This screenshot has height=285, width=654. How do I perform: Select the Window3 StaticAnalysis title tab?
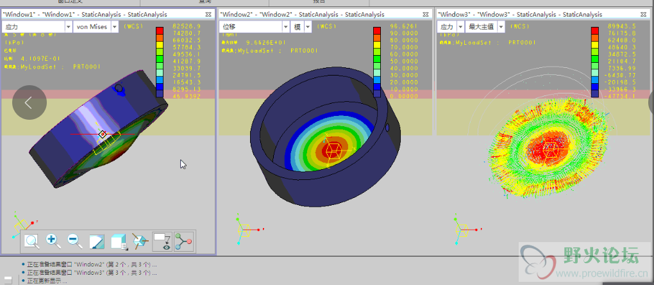519,13
